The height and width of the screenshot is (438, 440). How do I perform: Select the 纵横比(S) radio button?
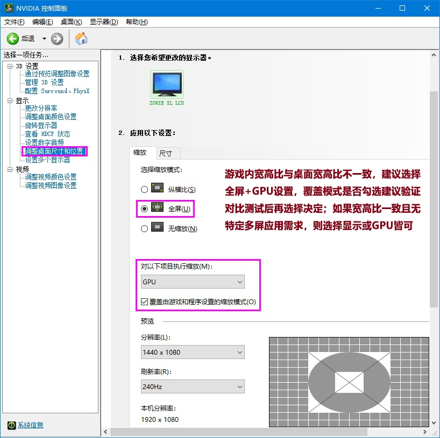tap(144, 190)
